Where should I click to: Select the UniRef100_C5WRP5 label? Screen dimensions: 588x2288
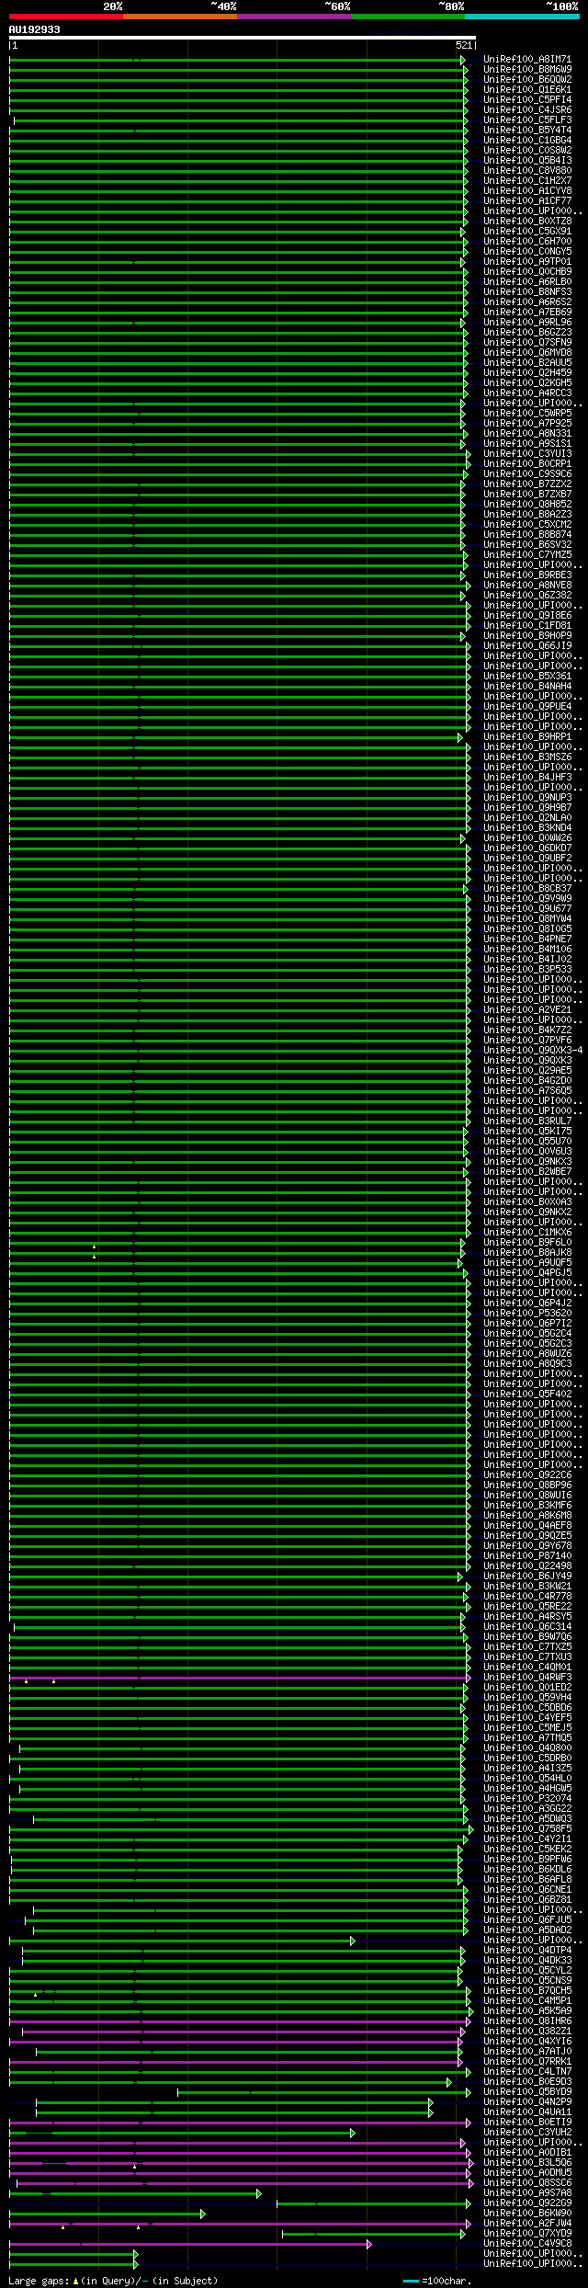[527, 414]
